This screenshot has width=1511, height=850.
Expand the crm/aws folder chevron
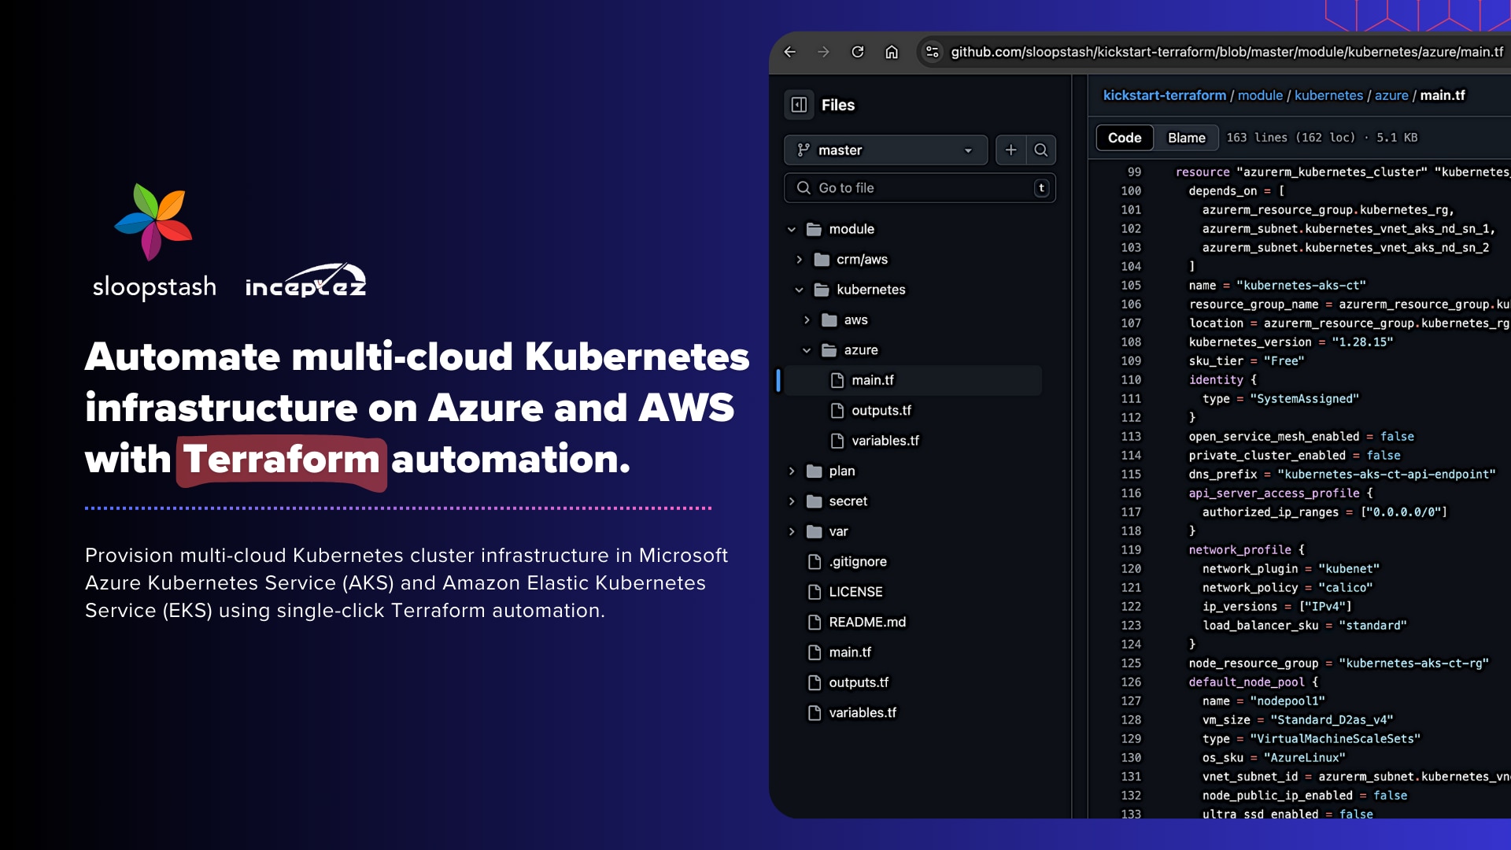pos(799,260)
